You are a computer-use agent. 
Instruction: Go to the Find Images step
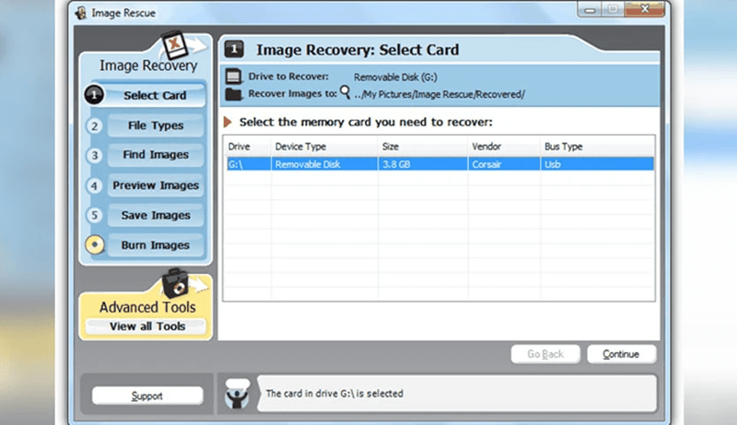point(156,155)
